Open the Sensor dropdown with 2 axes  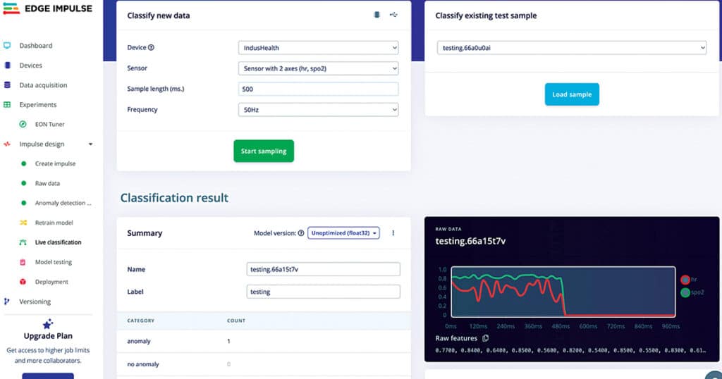point(318,68)
